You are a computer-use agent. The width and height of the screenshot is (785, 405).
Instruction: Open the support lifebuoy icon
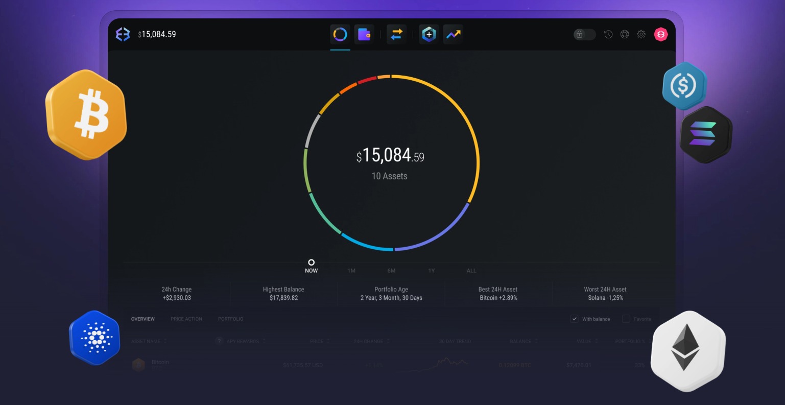pos(624,34)
